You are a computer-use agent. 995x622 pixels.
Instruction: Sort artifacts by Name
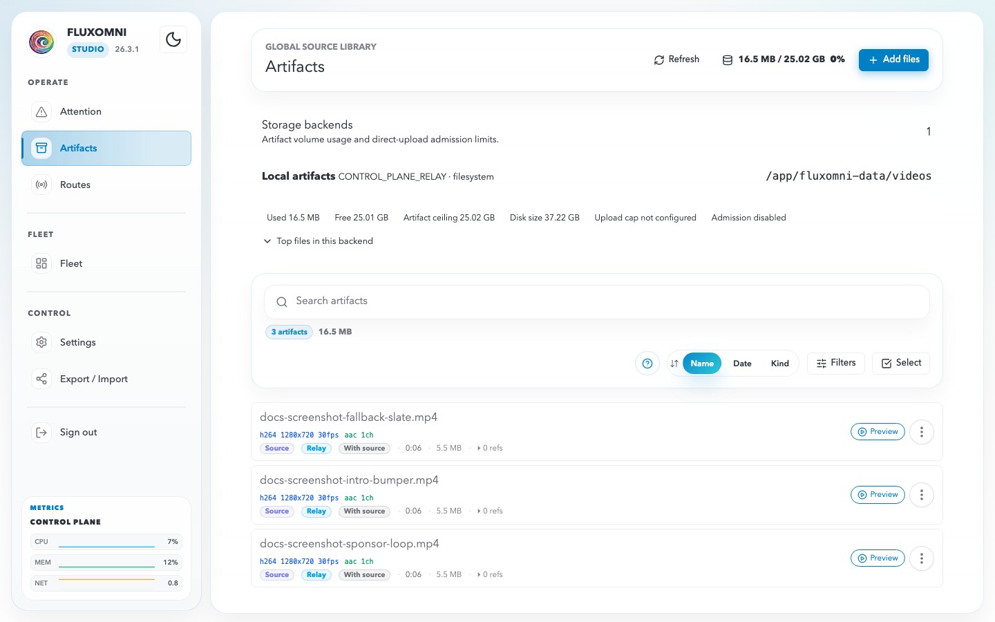[702, 364]
